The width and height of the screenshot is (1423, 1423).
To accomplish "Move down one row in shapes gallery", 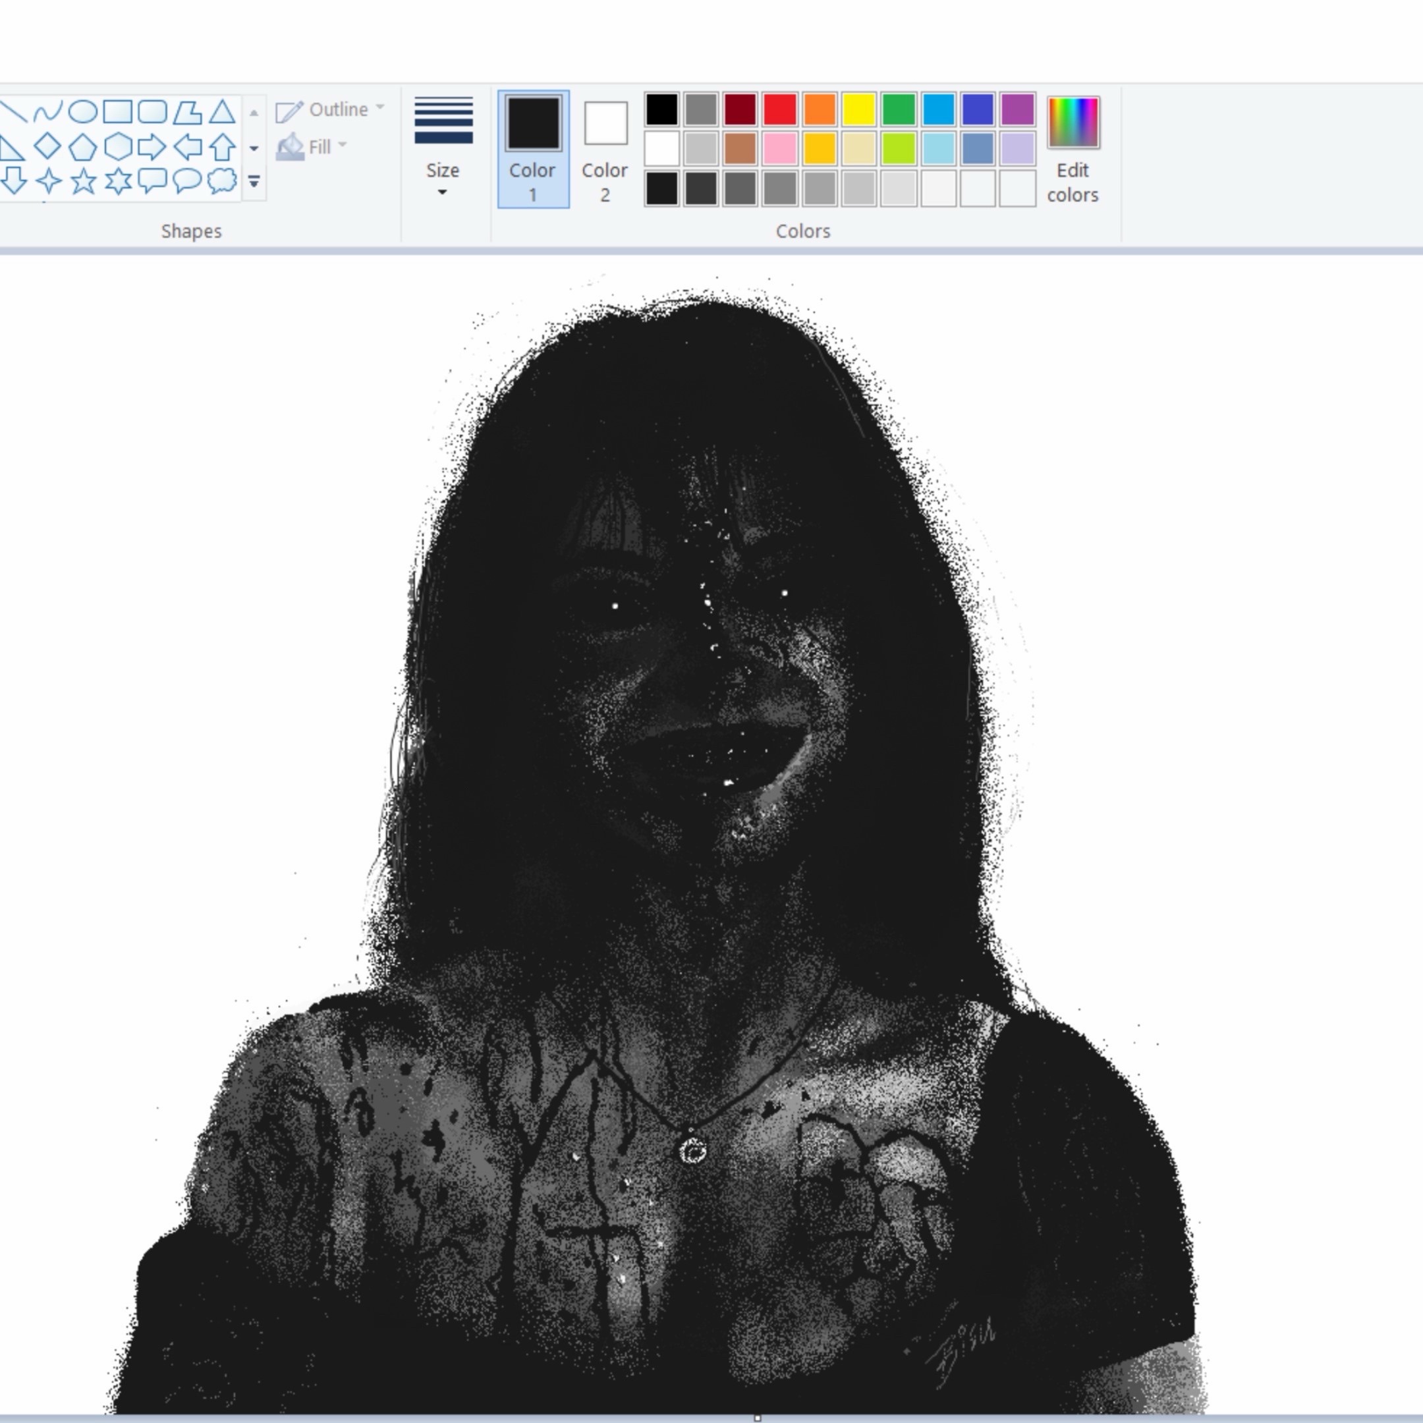I will 254,148.
